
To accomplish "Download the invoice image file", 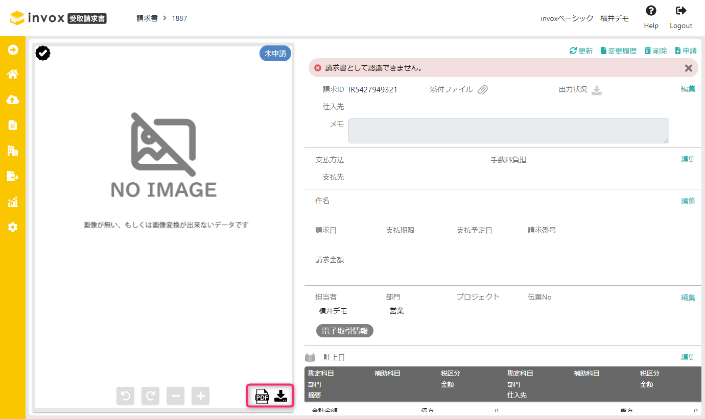I will (x=281, y=396).
